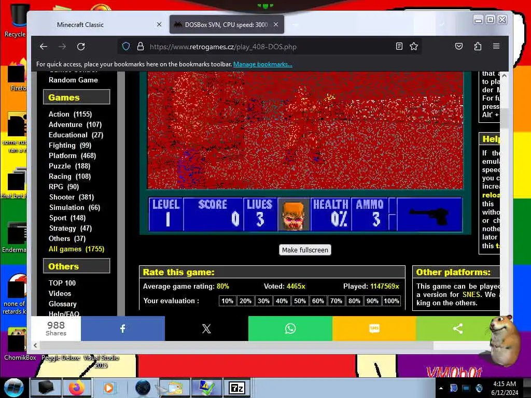Open Action games category
Image resolution: width=531 pixels, height=398 pixels.
coord(70,114)
